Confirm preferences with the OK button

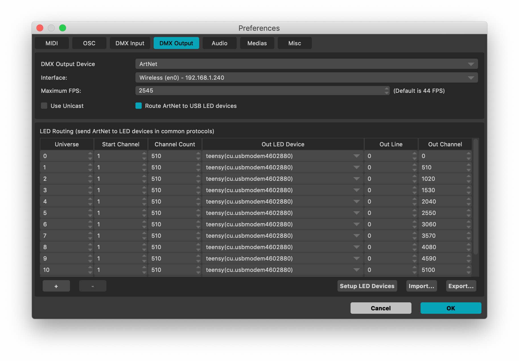[x=450, y=308]
